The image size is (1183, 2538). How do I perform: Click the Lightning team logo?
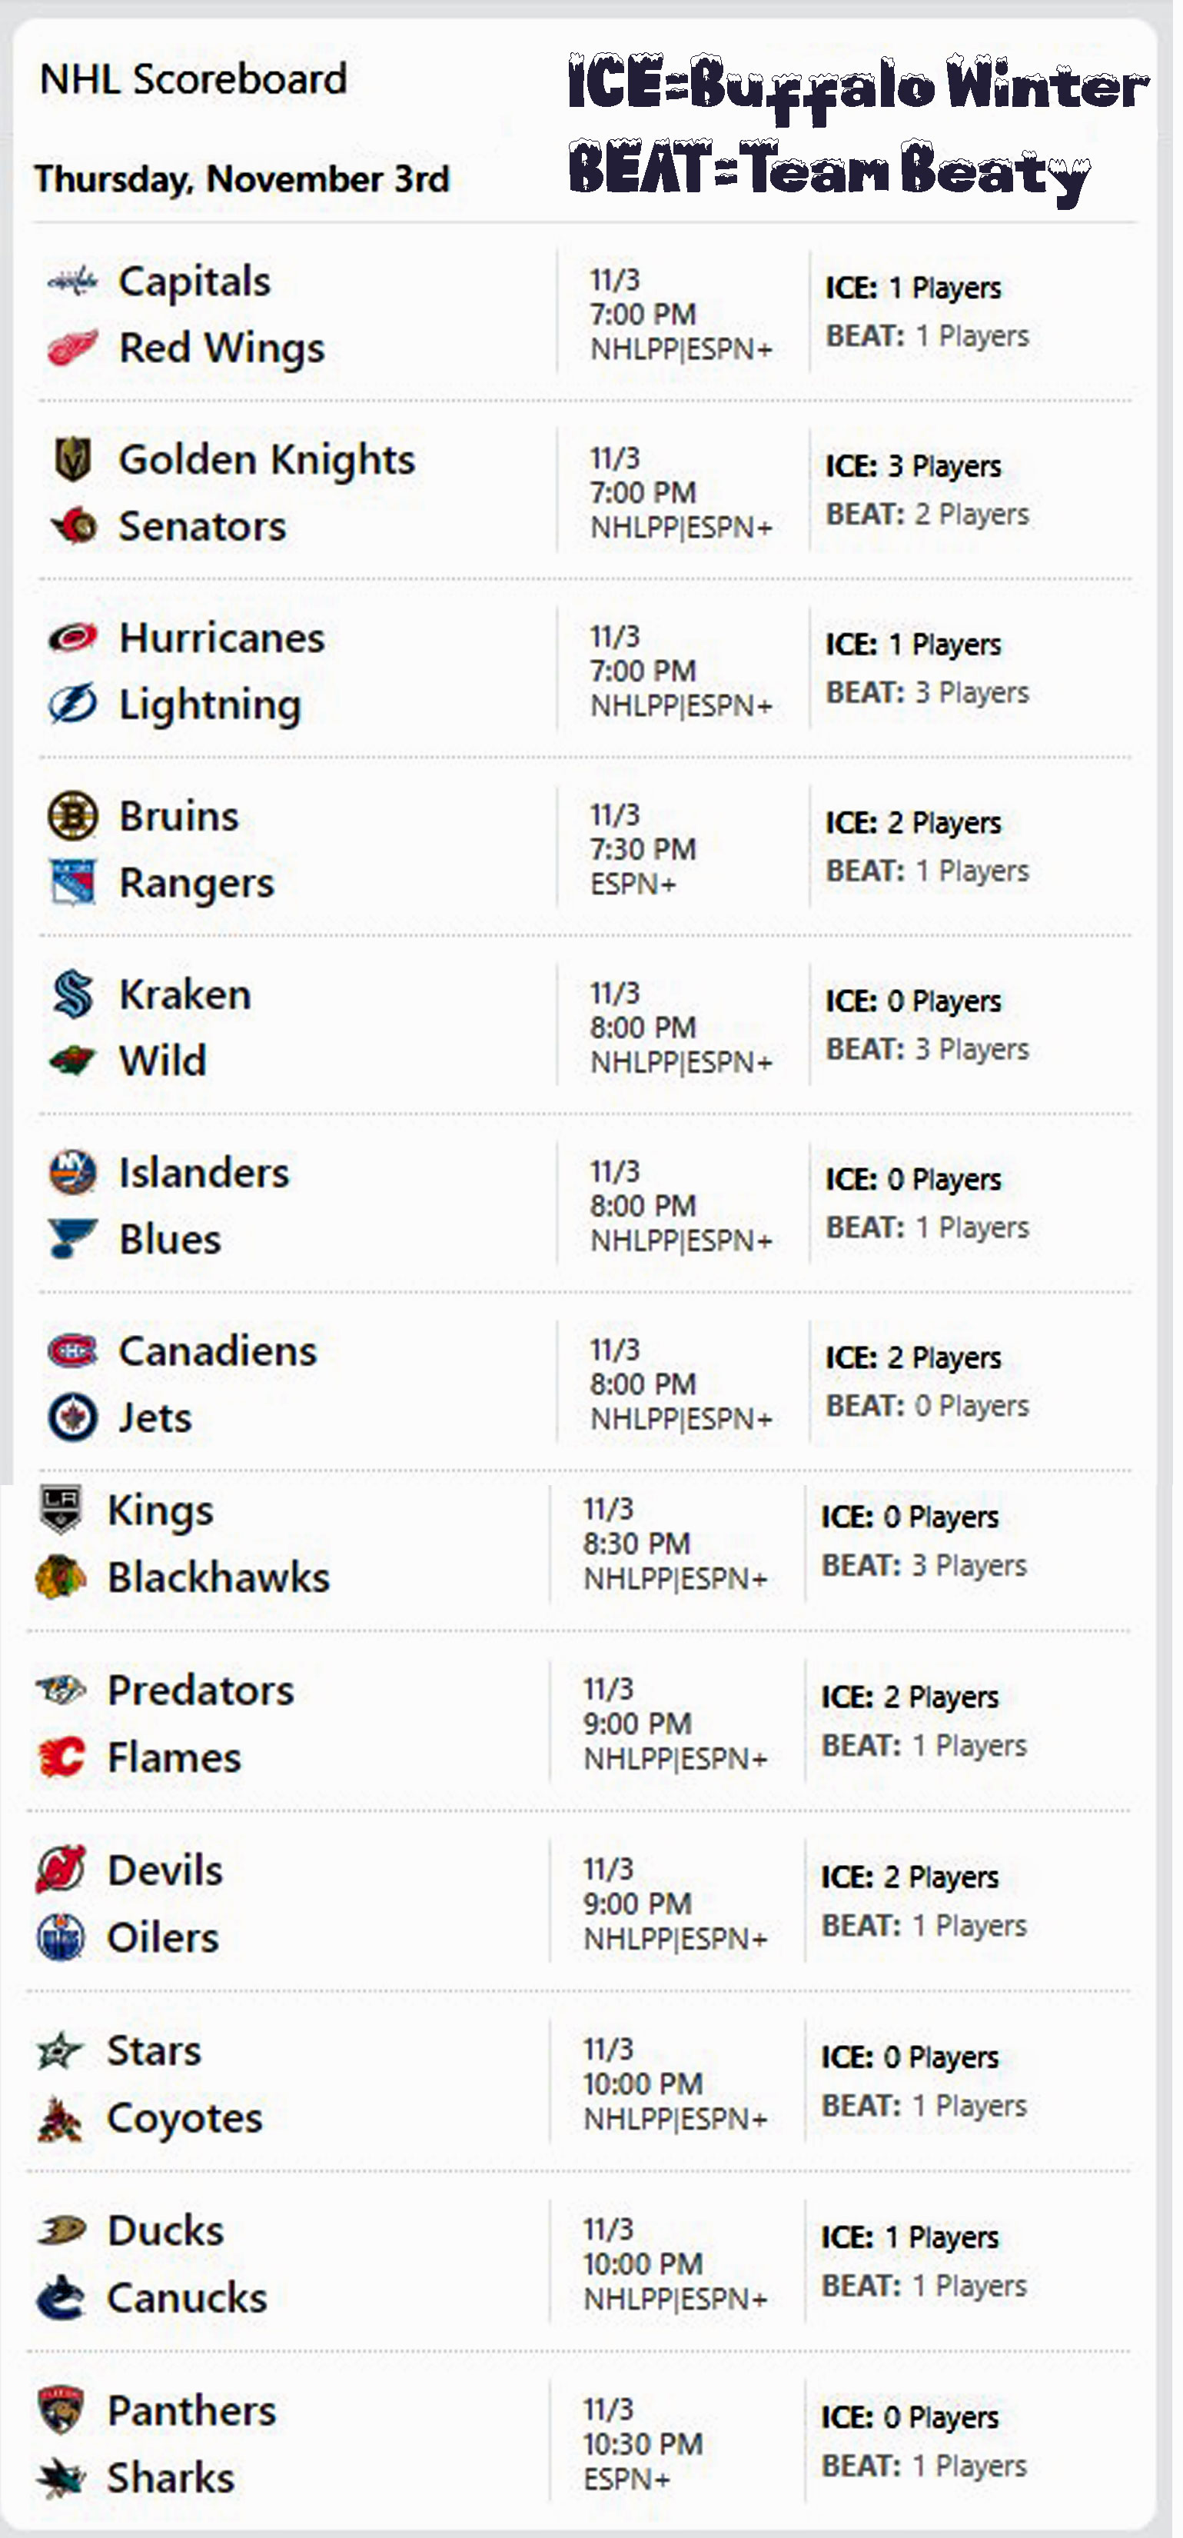tap(73, 704)
